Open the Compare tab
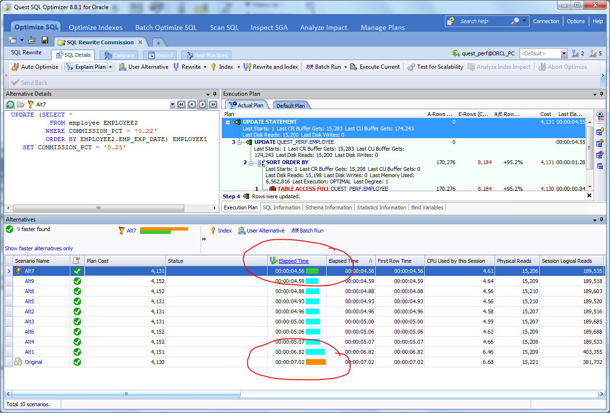The image size is (610, 413). [119, 55]
